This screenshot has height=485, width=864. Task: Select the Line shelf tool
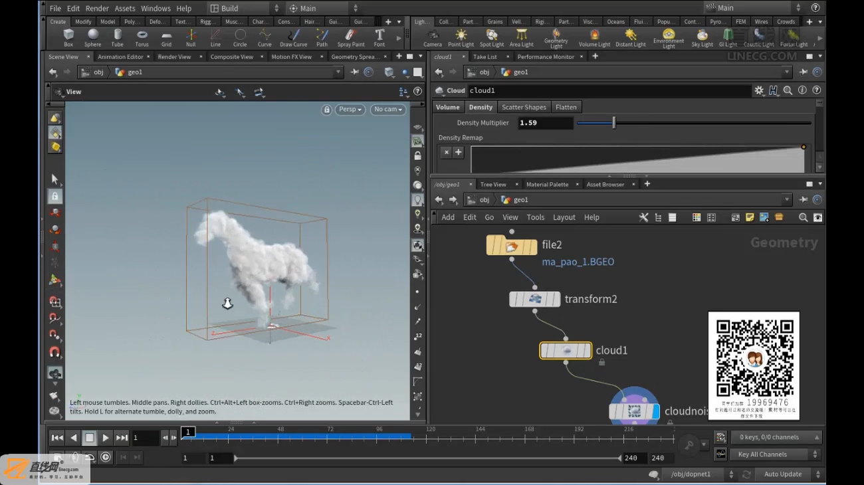215,38
